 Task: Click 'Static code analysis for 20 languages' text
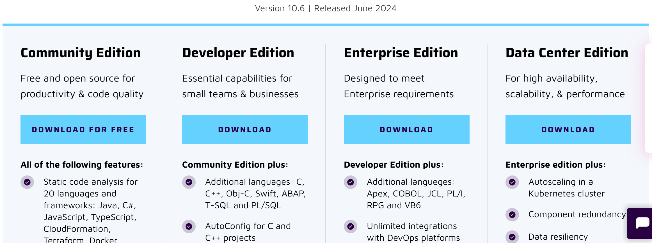click(x=91, y=210)
